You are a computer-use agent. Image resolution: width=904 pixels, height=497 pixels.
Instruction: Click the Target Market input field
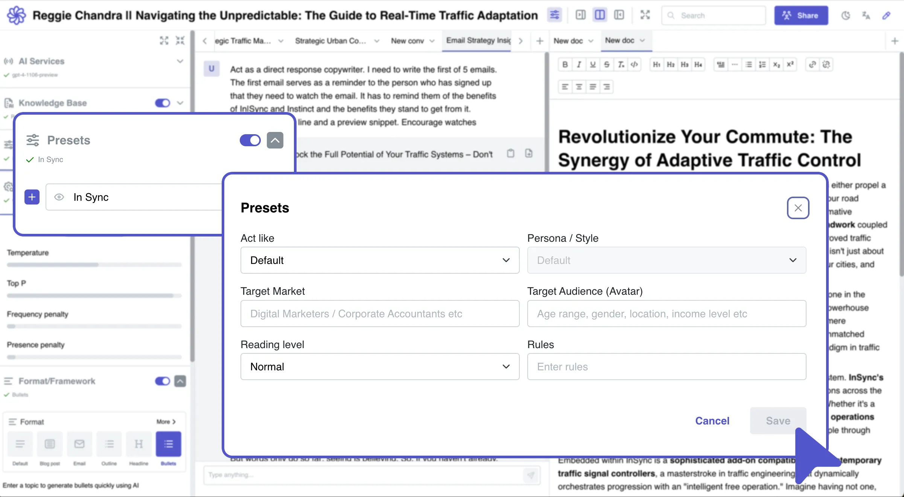380,314
